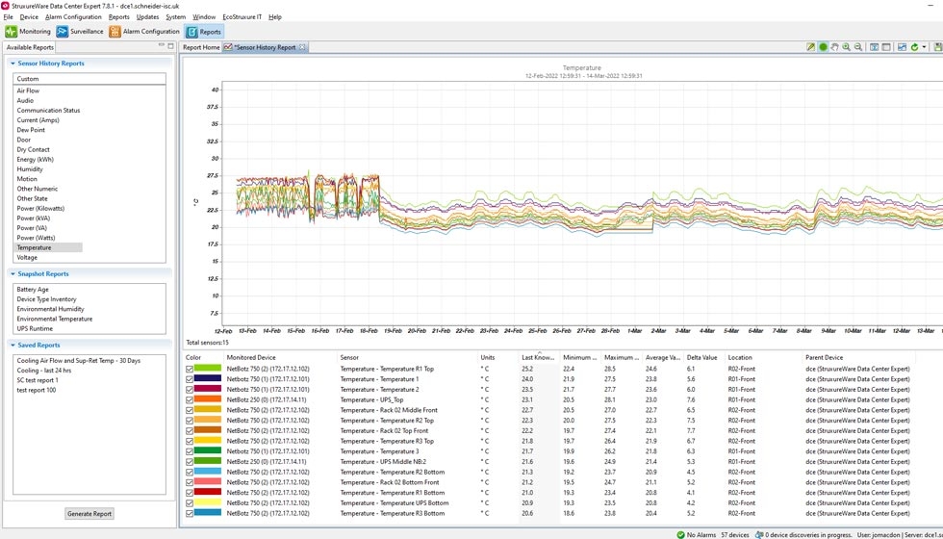The width and height of the screenshot is (943, 539).
Task: Collapse the Snapshot Reports section
Action: (x=12, y=273)
